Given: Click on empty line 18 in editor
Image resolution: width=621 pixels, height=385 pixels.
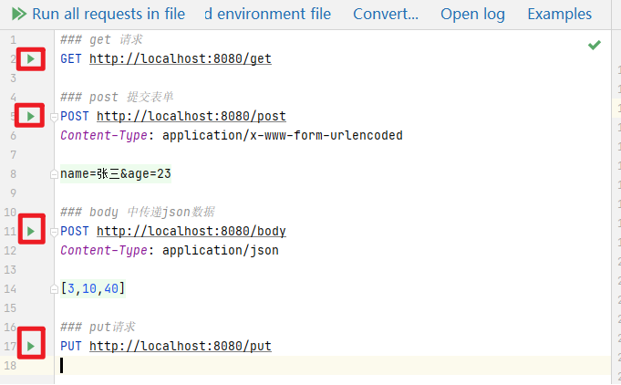Looking at the screenshot, I should [274, 365].
